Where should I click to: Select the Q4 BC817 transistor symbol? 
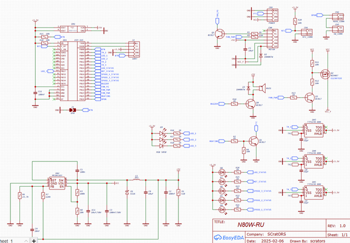pyautogui.click(x=252, y=102)
